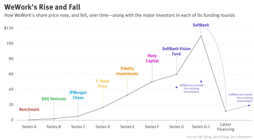Image resolution: width=254 pixels, height=140 pixels.
Task: Click the SoftBank Vision Fund label
Action: tap(176, 51)
